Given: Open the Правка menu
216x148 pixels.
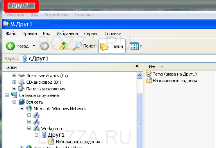Looking at the screenshot, I should click(x=29, y=33).
